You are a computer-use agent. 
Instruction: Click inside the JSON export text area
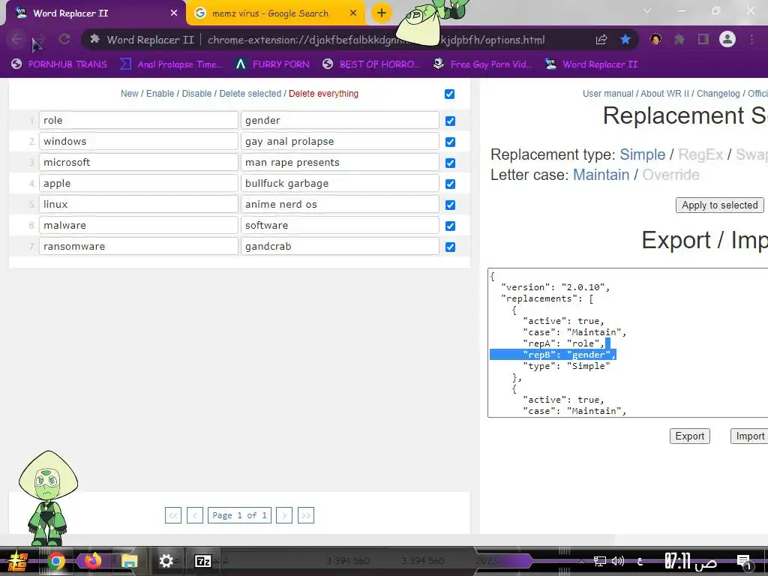click(x=628, y=343)
